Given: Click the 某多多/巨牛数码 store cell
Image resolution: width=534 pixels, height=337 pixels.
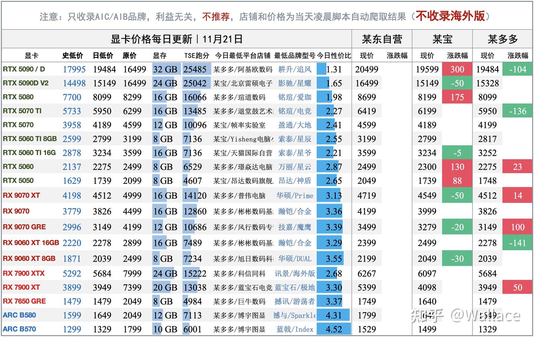Looking at the screenshot, I should point(240,301).
